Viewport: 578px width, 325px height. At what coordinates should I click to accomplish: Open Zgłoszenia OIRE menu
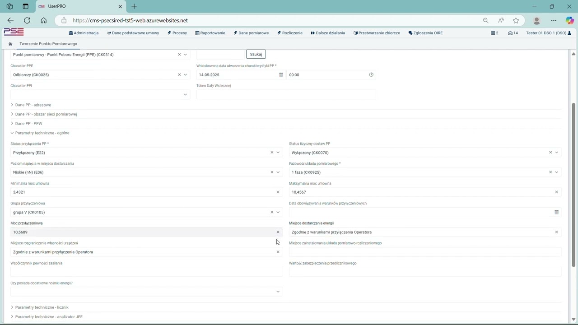(425, 33)
